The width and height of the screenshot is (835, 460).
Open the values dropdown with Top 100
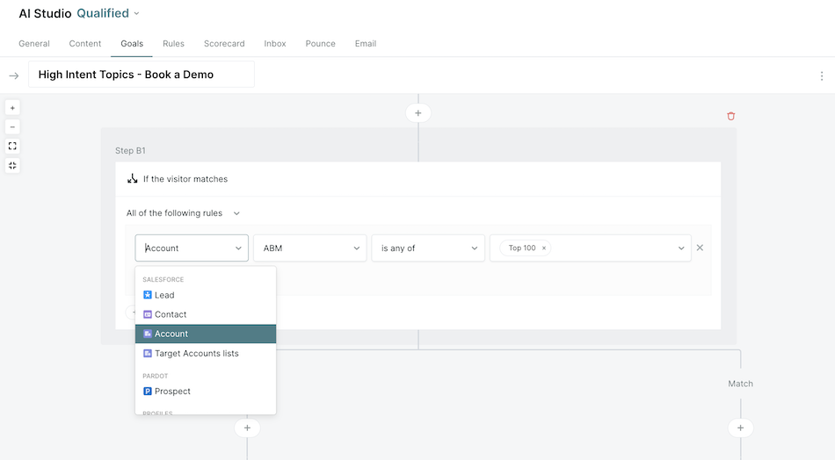click(x=590, y=248)
